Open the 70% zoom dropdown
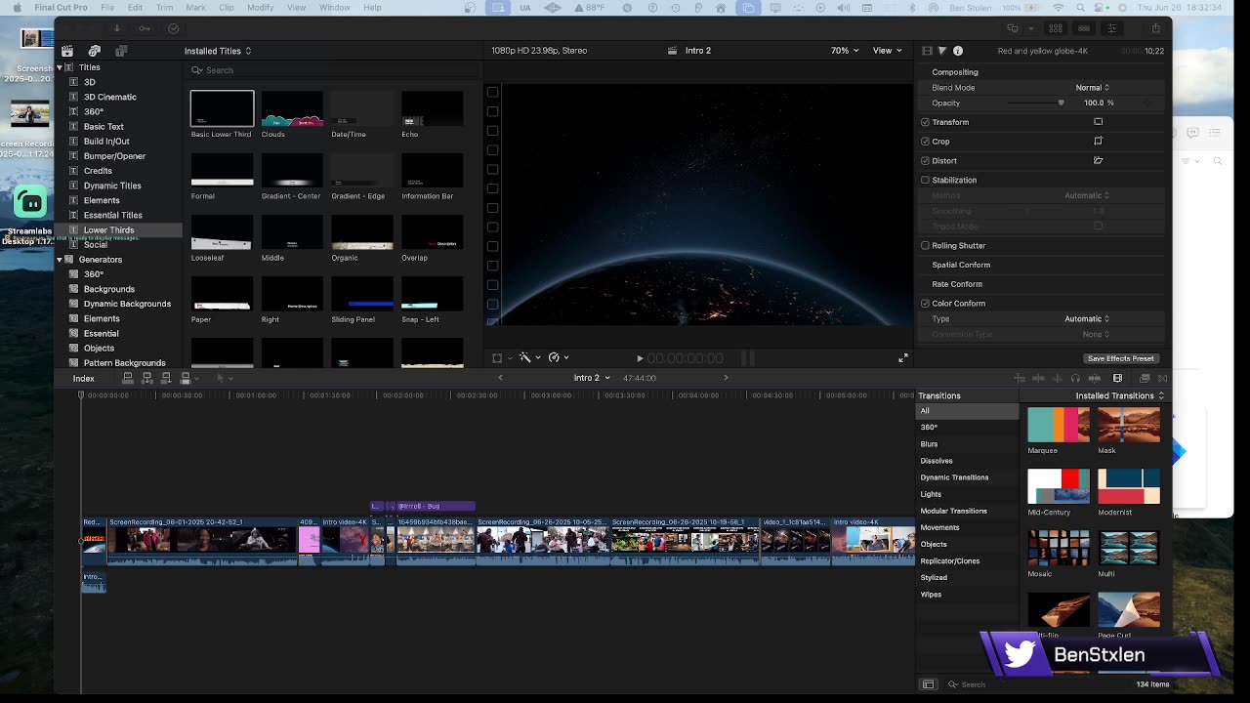Viewport: 1250px width, 703px height. [845, 51]
